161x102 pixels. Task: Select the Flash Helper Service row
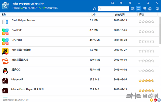point(80,22)
